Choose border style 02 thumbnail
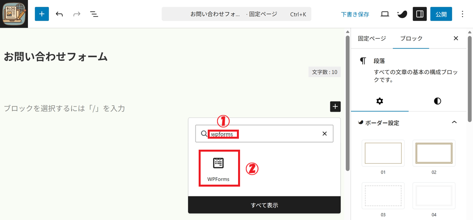 434,153
